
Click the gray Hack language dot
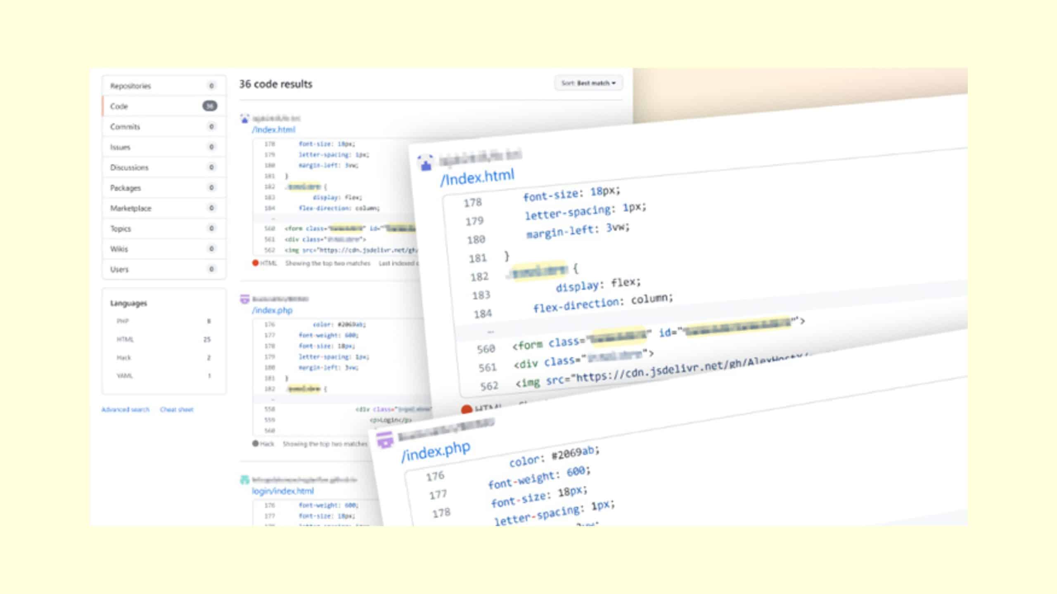click(x=255, y=443)
